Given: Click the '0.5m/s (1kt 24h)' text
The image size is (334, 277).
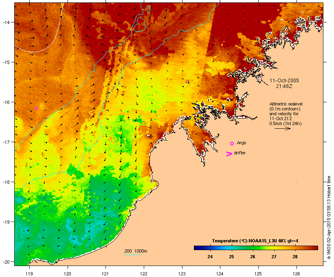Looking at the screenshot, I should point(286,123).
